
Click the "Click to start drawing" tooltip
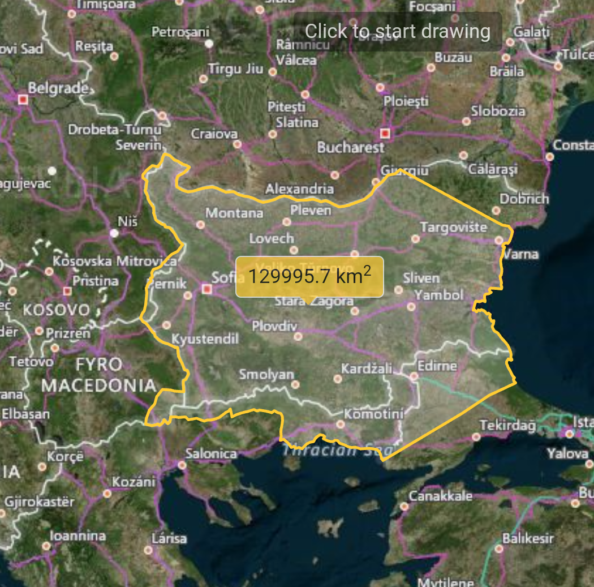tap(397, 32)
